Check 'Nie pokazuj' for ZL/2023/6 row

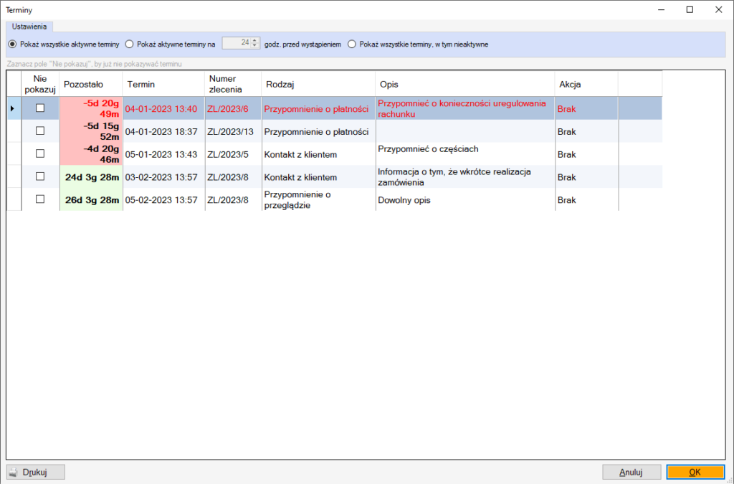[40, 108]
